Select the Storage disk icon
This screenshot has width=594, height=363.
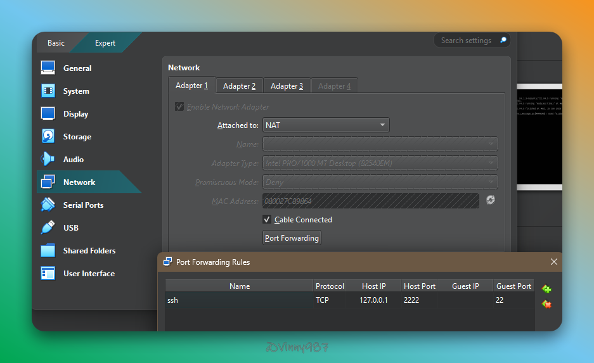click(x=48, y=136)
